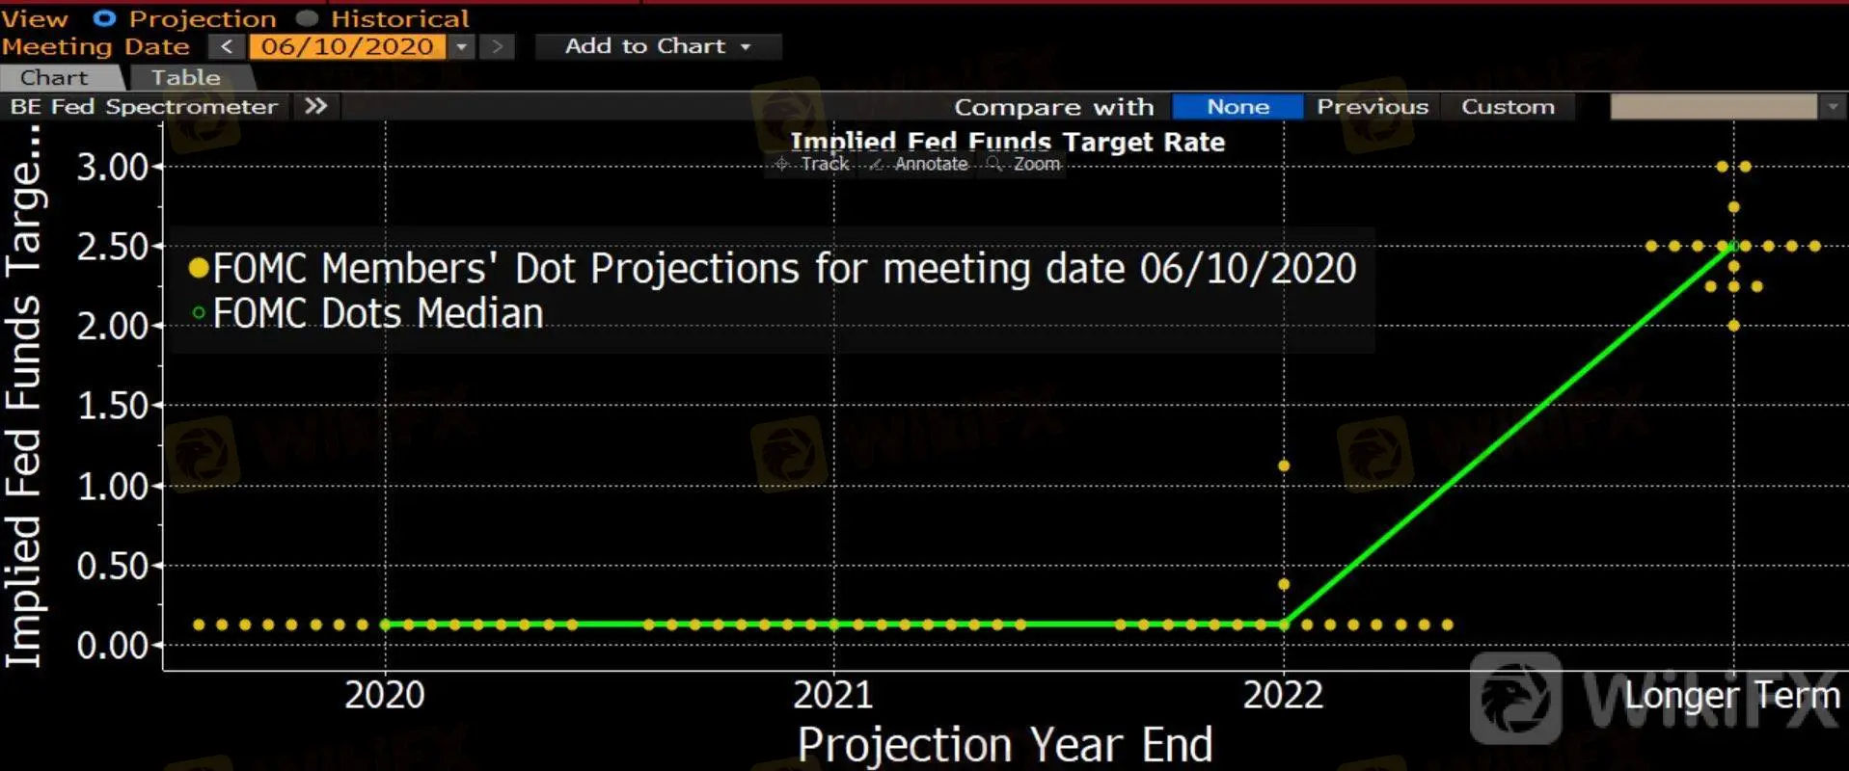1849x771 pixels.
Task: Click the yellow dot projections legend marker
Action: pyautogui.click(x=199, y=268)
